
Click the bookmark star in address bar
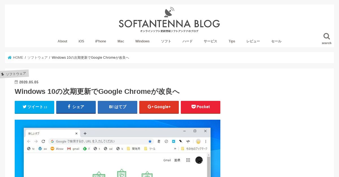click(150, 141)
